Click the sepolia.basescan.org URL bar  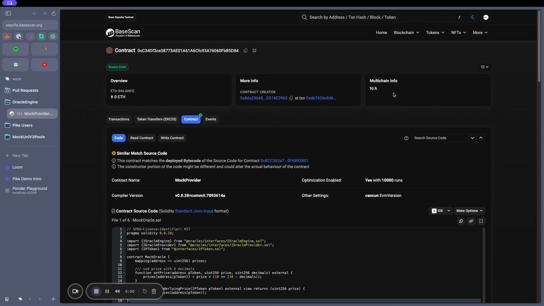click(30, 25)
